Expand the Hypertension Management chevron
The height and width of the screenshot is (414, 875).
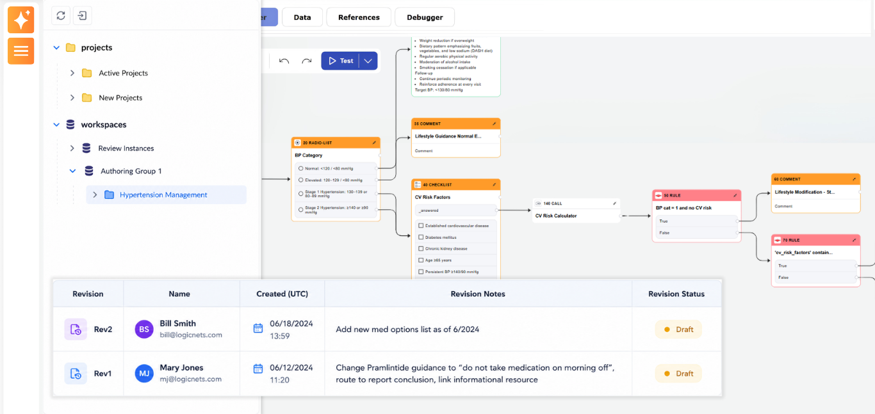95,195
